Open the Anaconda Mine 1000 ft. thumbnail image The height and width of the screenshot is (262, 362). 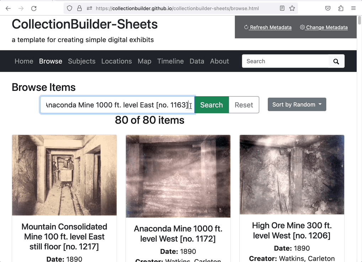(x=178, y=175)
